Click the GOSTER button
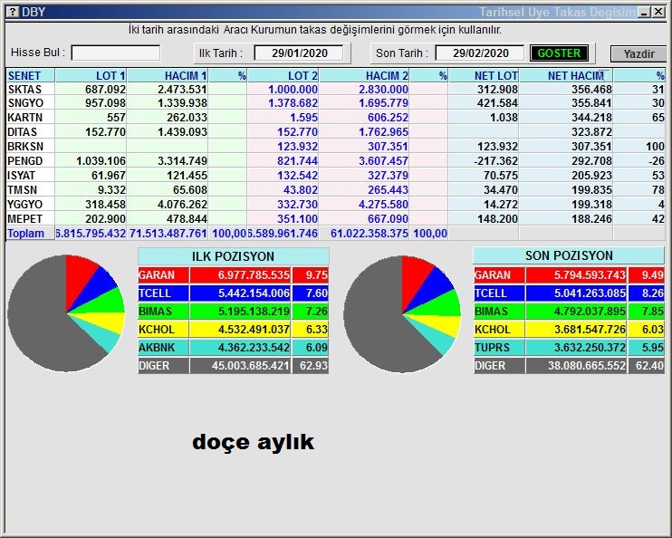672x538 pixels. click(559, 53)
